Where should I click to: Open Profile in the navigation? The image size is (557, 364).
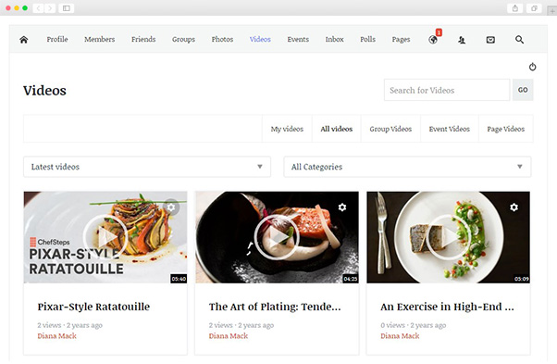(57, 40)
